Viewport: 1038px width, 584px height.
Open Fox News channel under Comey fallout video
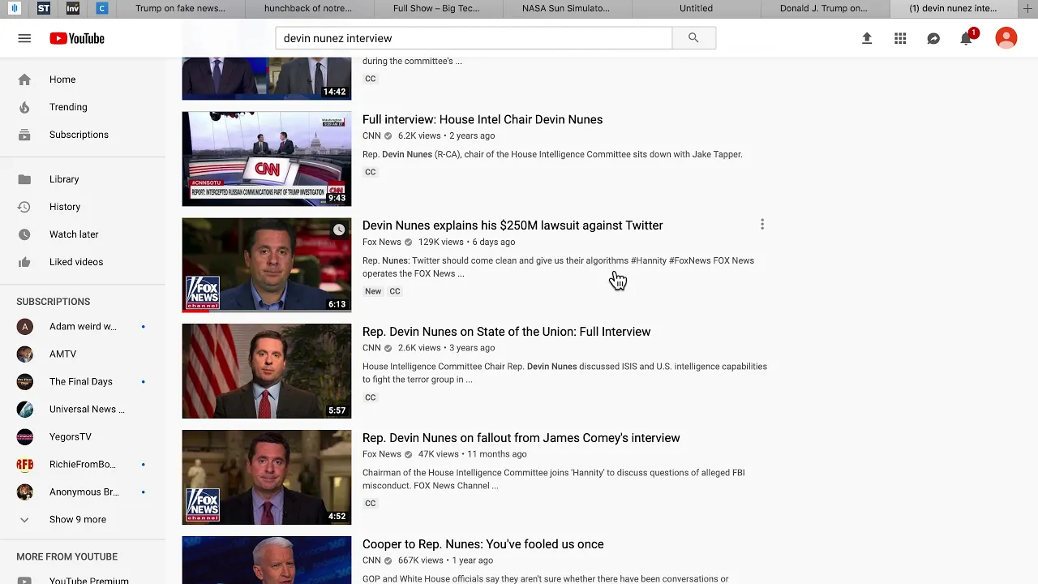tap(382, 454)
